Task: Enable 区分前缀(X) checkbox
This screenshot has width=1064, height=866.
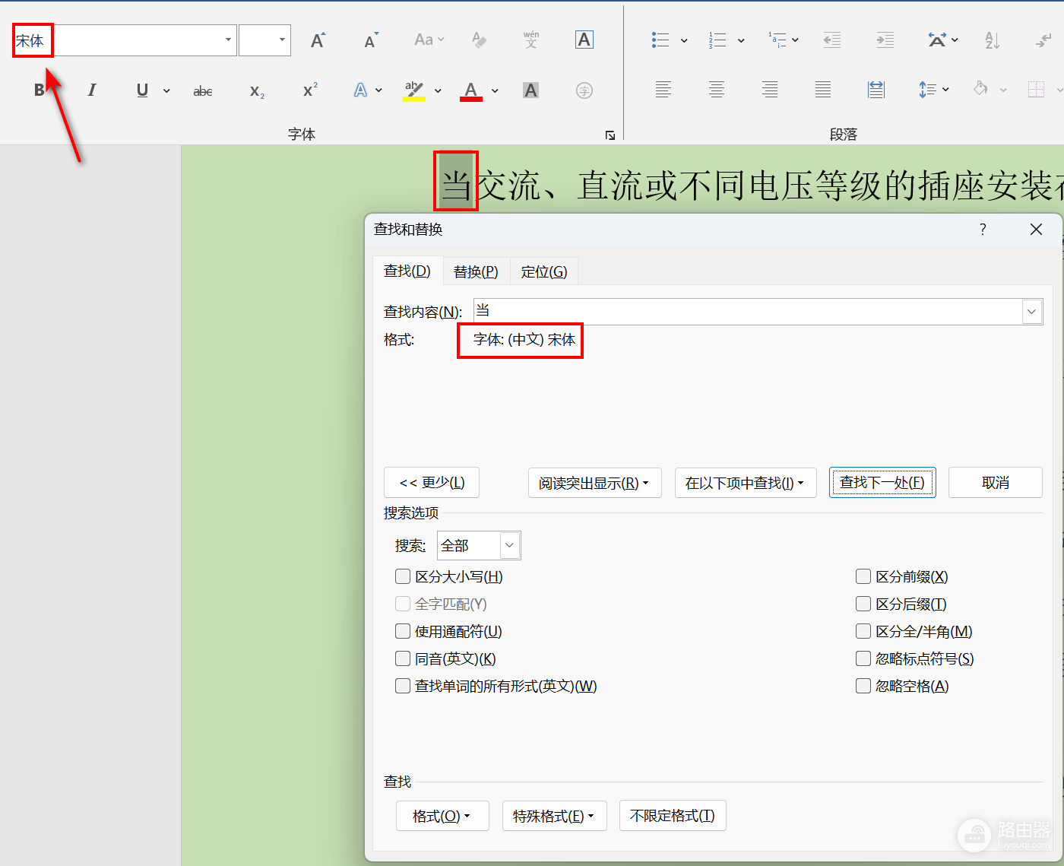Action: (x=863, y=576)
